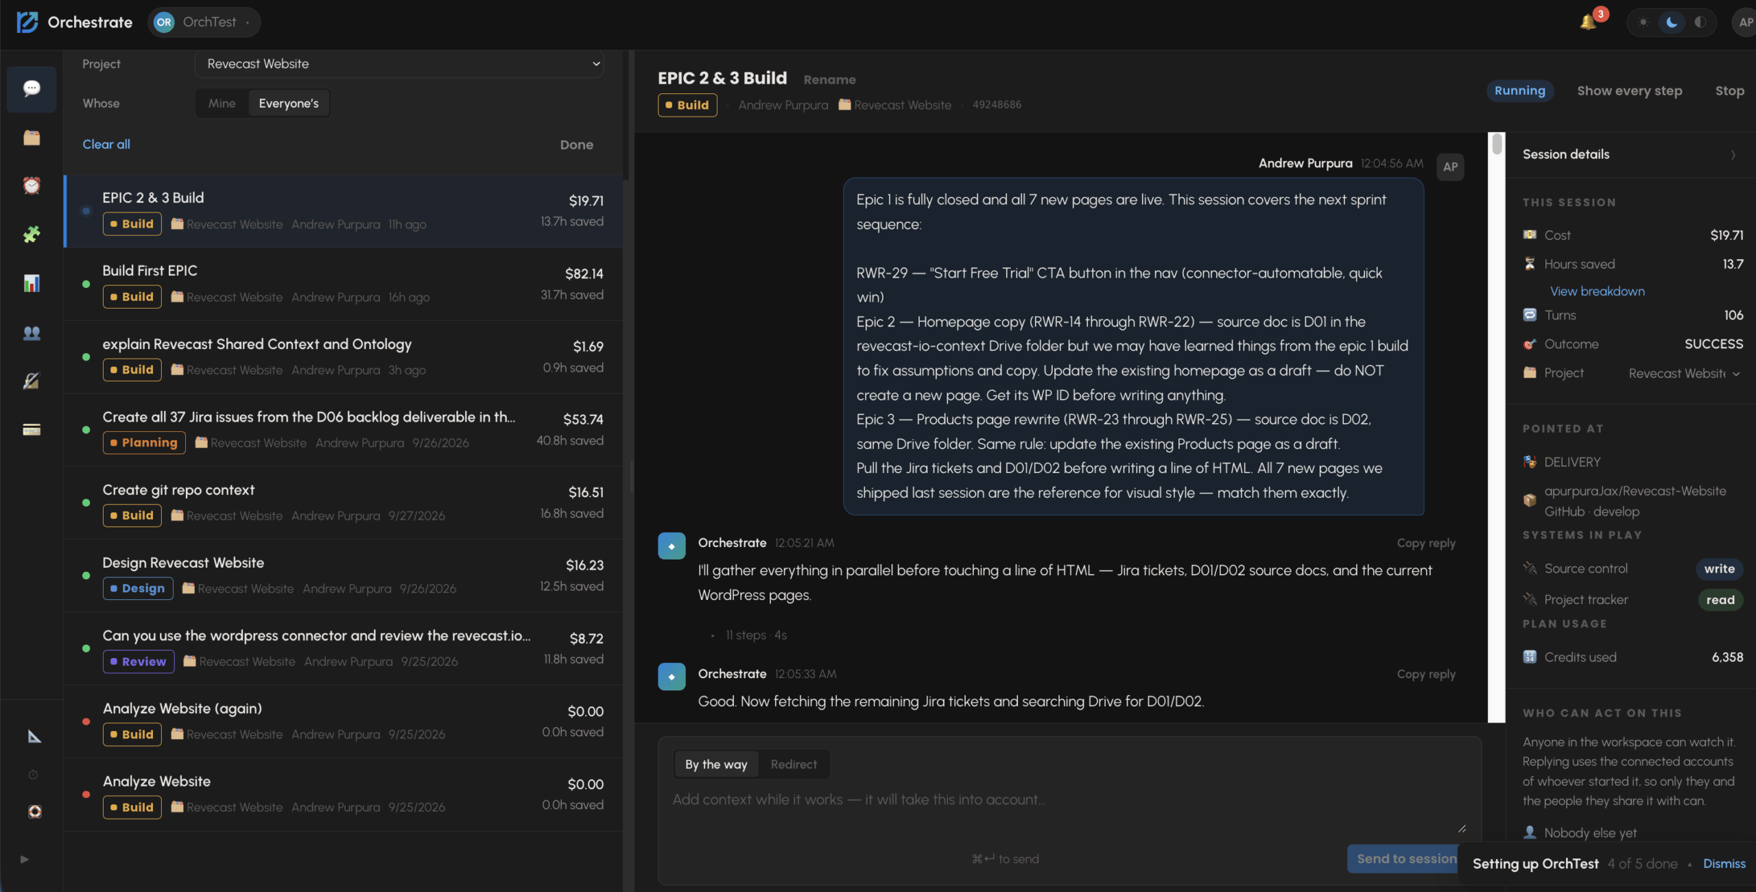
Task: Click the Stop button
Action: 1729,91
